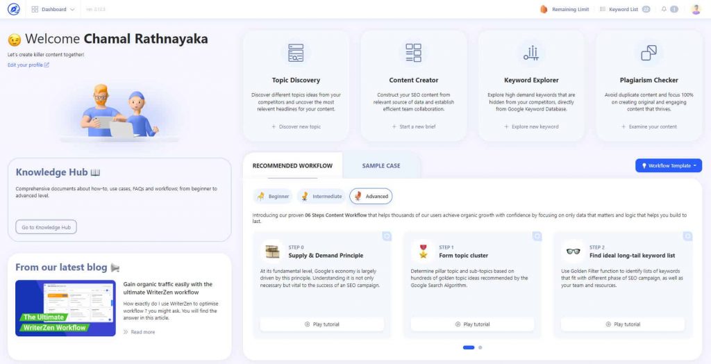Click Examine your content
The image size is (711, 364).
[x=649, y=126]
